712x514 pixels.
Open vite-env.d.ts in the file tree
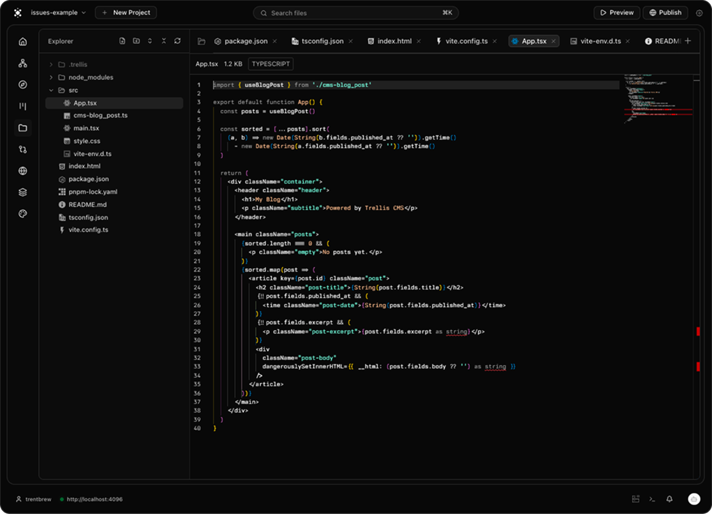pyautogui.click(x=115, y=154)
